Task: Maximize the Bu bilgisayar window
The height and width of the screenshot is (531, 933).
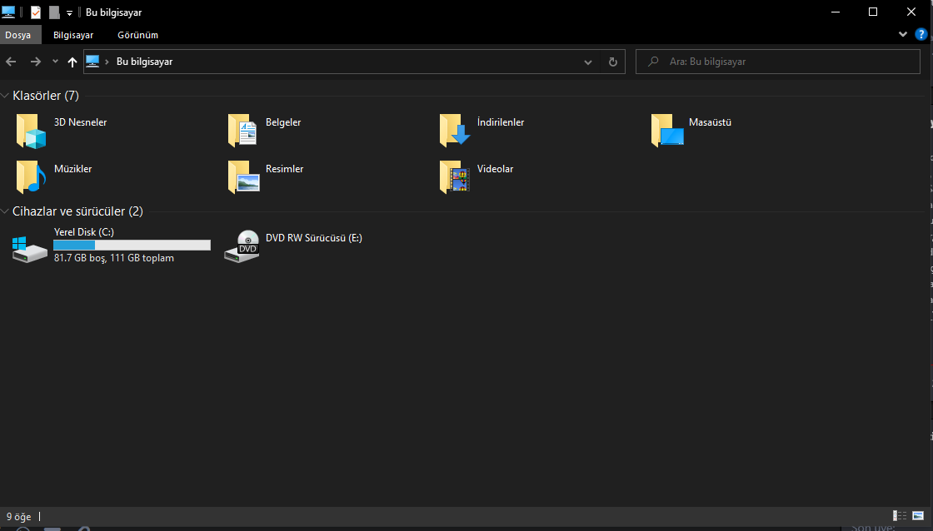Action: [873, 12]
